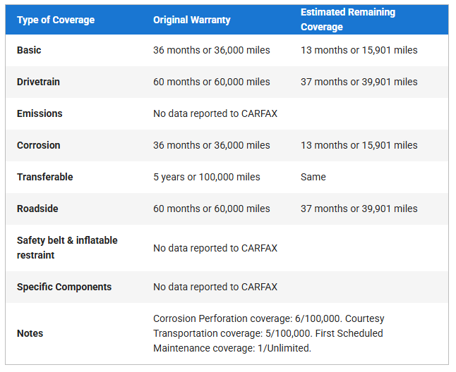Click the "Original Warranty" column header
The width and height of the screenshot is (456, 372).
point(191,20)
